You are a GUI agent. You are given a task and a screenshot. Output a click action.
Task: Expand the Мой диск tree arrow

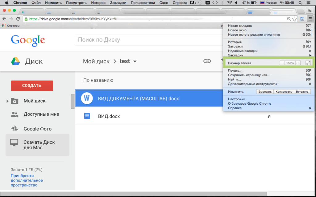click(x=7, y=101)
